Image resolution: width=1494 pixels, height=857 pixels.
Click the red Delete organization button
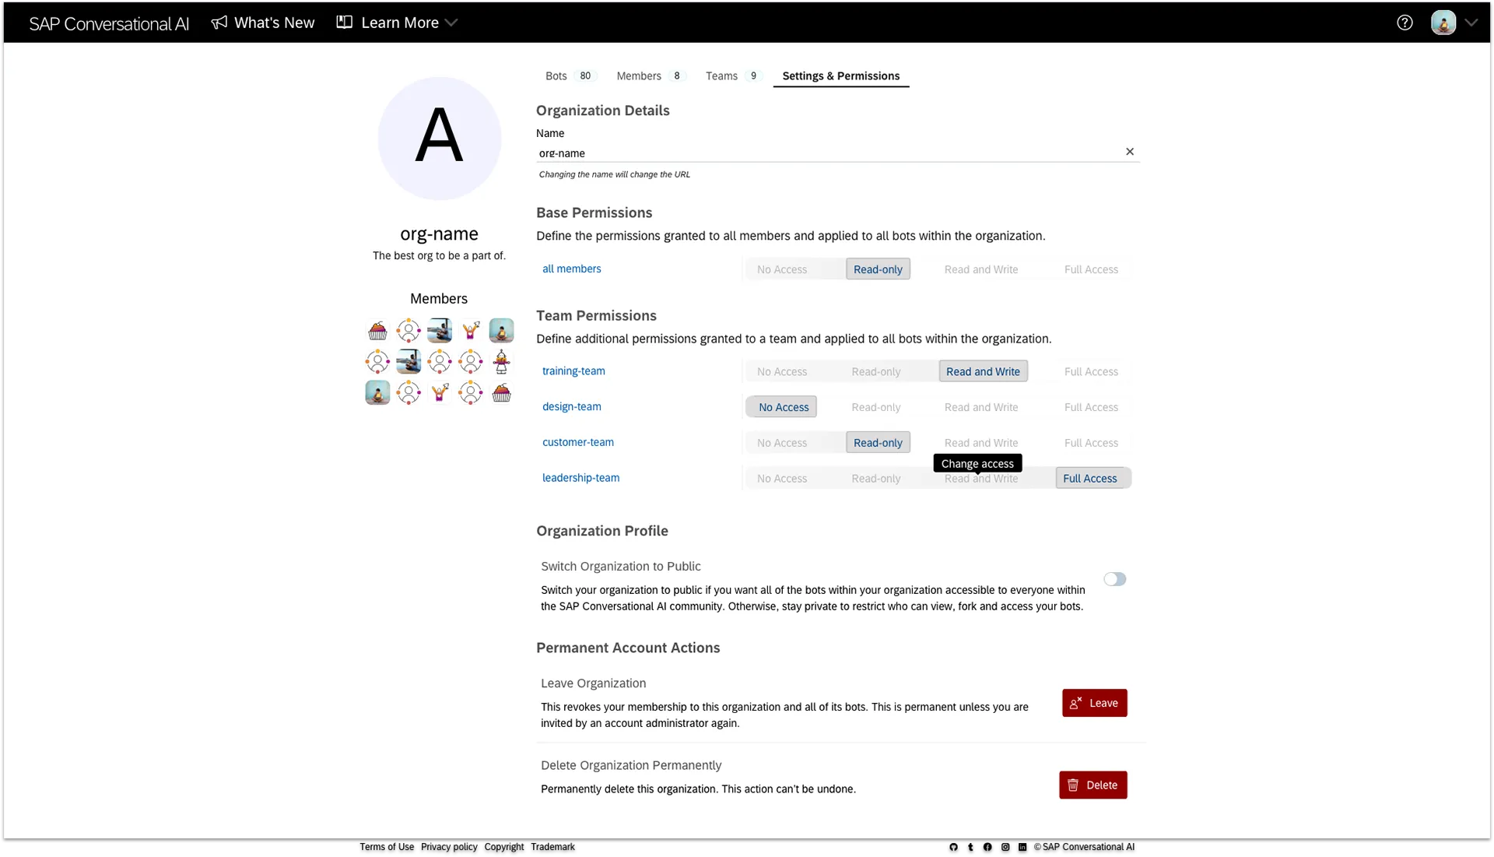[x=1092, y=785]
